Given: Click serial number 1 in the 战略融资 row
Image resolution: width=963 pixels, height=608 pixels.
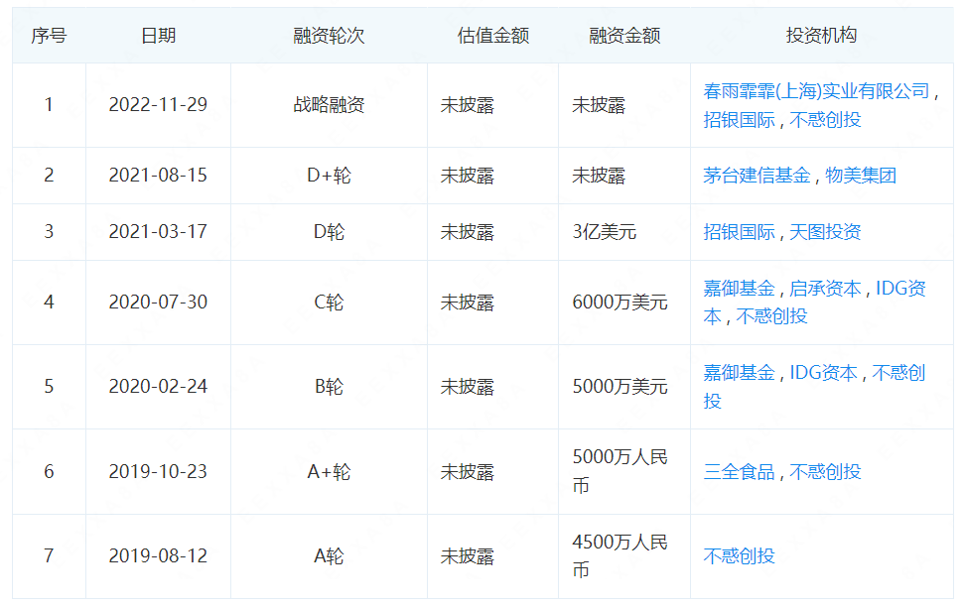Looking at the screenshot, I should 49,105.
